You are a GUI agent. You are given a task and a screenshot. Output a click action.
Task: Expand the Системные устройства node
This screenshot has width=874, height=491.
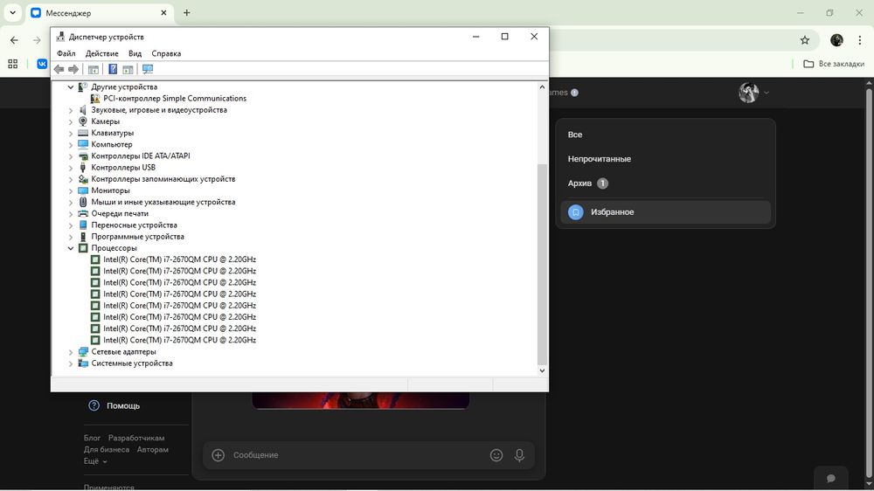tap(71, 363)
